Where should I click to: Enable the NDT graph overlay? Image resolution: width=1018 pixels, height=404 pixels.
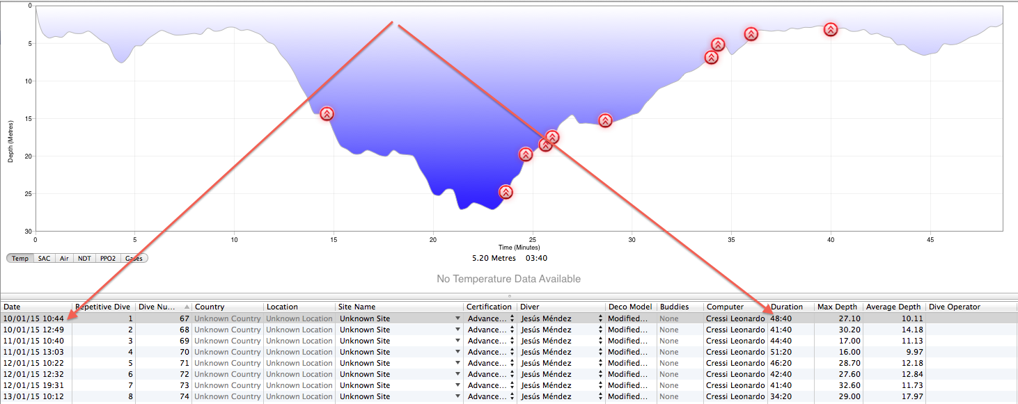(84, 258)
